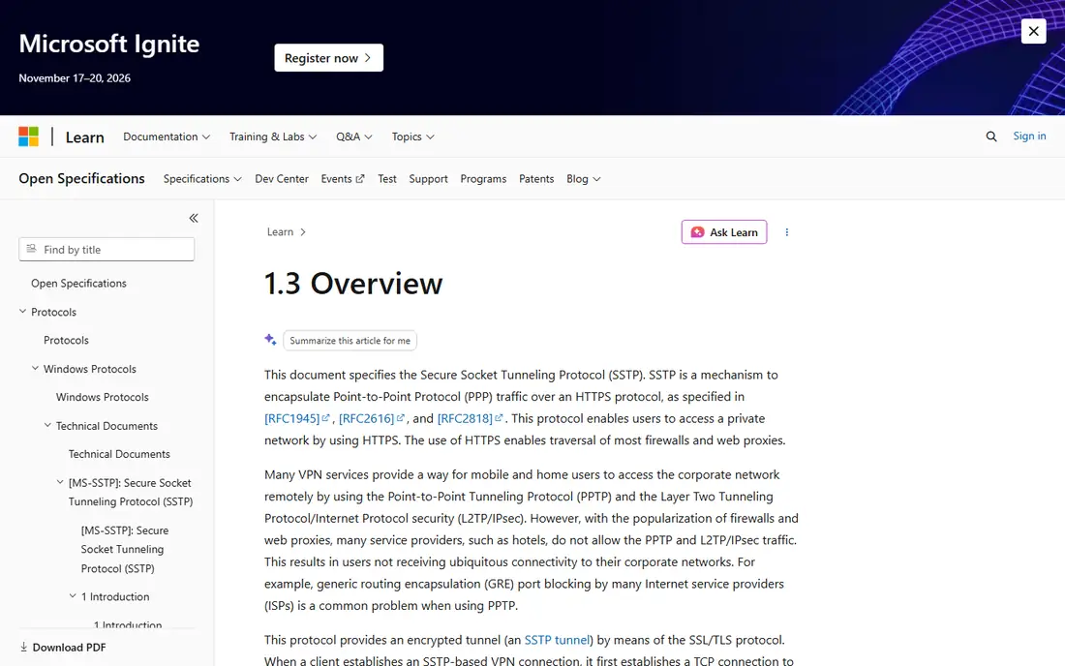The height and width of the screenshot is (666, 1065).
Task: Open the Support page
Action: tap(428, 178)
